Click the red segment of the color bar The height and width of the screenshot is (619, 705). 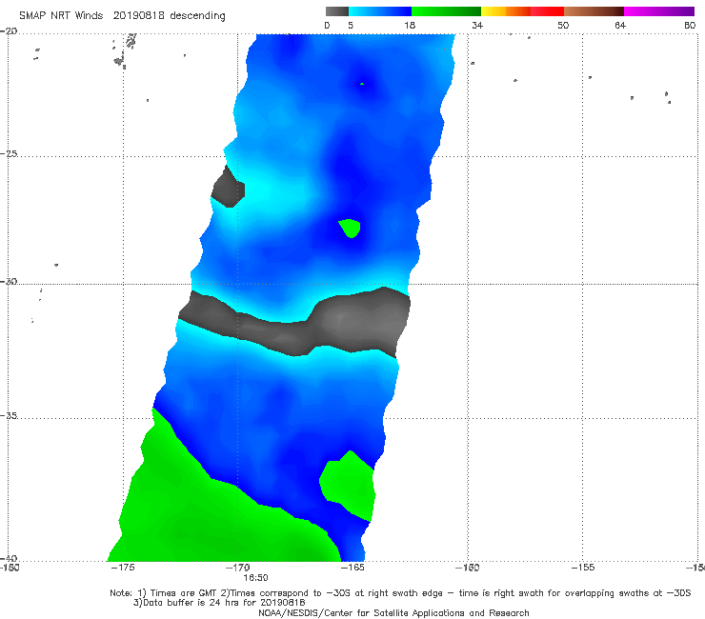[x=547, y=11]
